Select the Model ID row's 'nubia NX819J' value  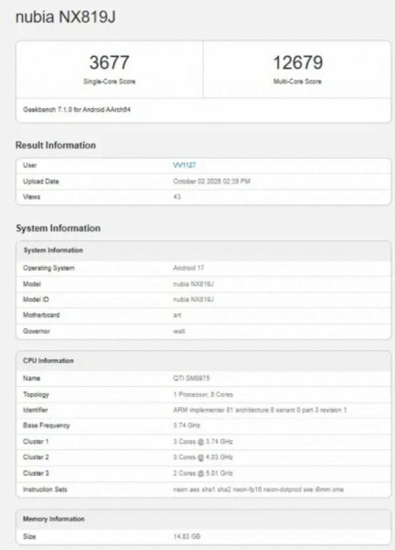click(193, 299)
